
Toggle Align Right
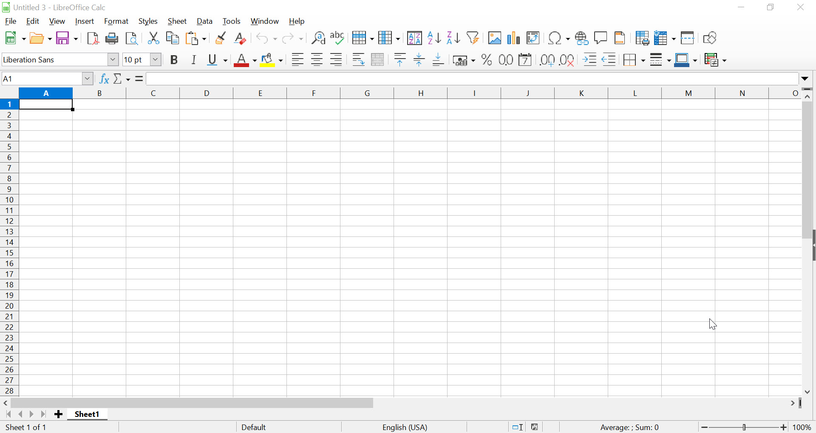[x=337, y=60]
